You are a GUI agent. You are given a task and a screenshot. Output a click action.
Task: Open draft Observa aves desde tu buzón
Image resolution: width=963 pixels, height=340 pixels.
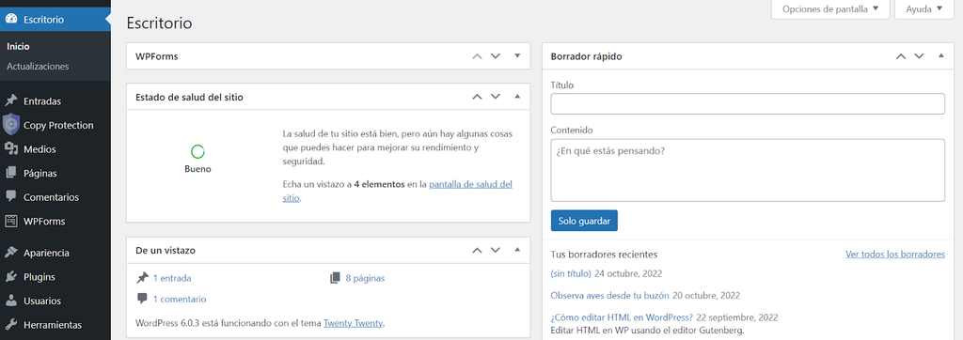[609, 295]
